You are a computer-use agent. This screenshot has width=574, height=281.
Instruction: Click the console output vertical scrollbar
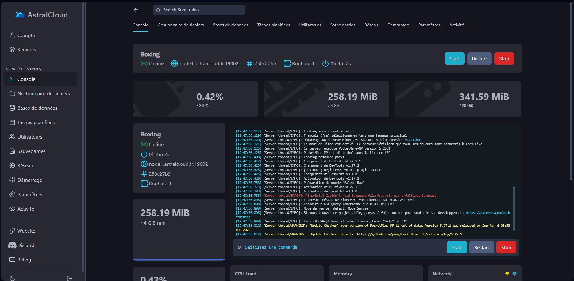pyautogui.click(x=514, y=208)
